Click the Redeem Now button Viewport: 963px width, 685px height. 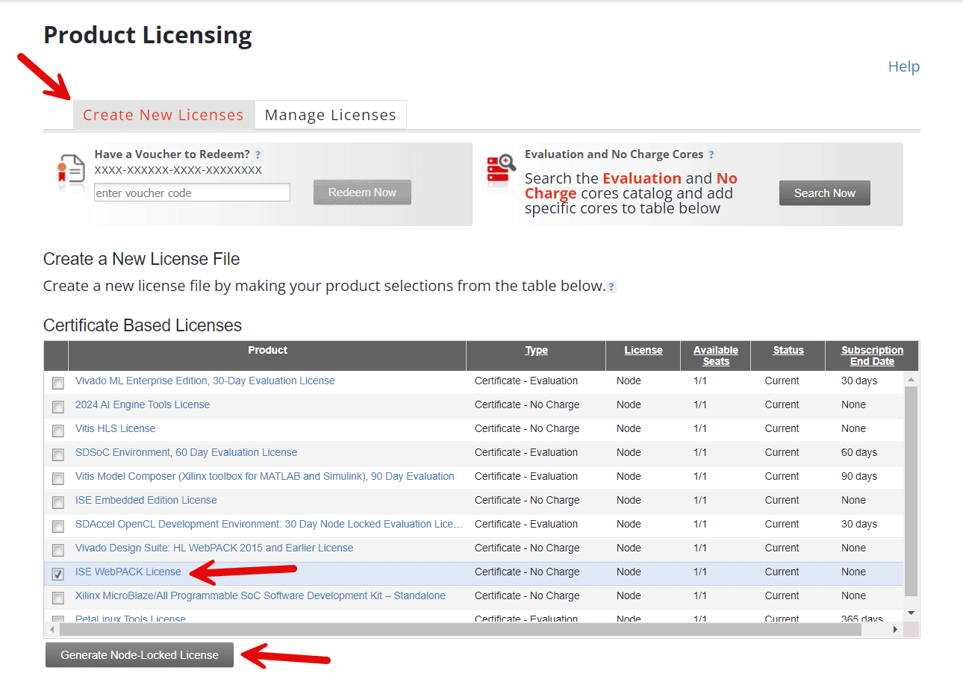click(362, 192)
